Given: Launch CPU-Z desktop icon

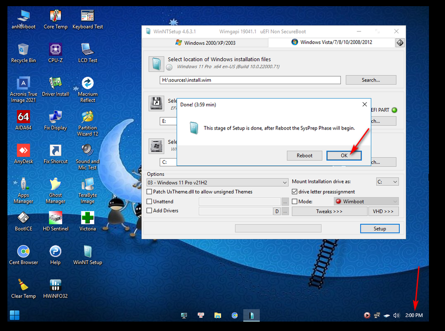Looking at the screenshot, I should pyautogui.click(x=55, y=53).
